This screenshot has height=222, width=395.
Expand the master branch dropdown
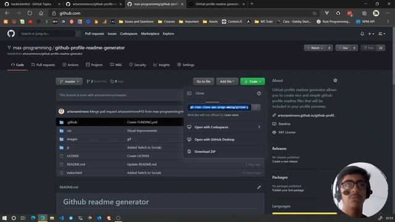pos(69,81)
